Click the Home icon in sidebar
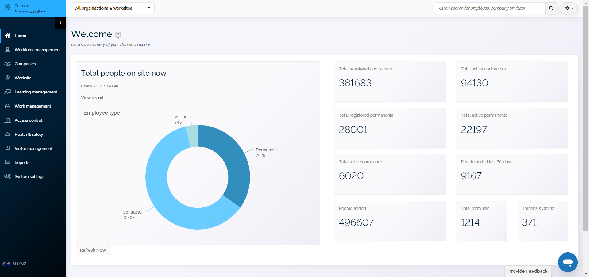The image size is (589, 277). click(x=8, y=36)
